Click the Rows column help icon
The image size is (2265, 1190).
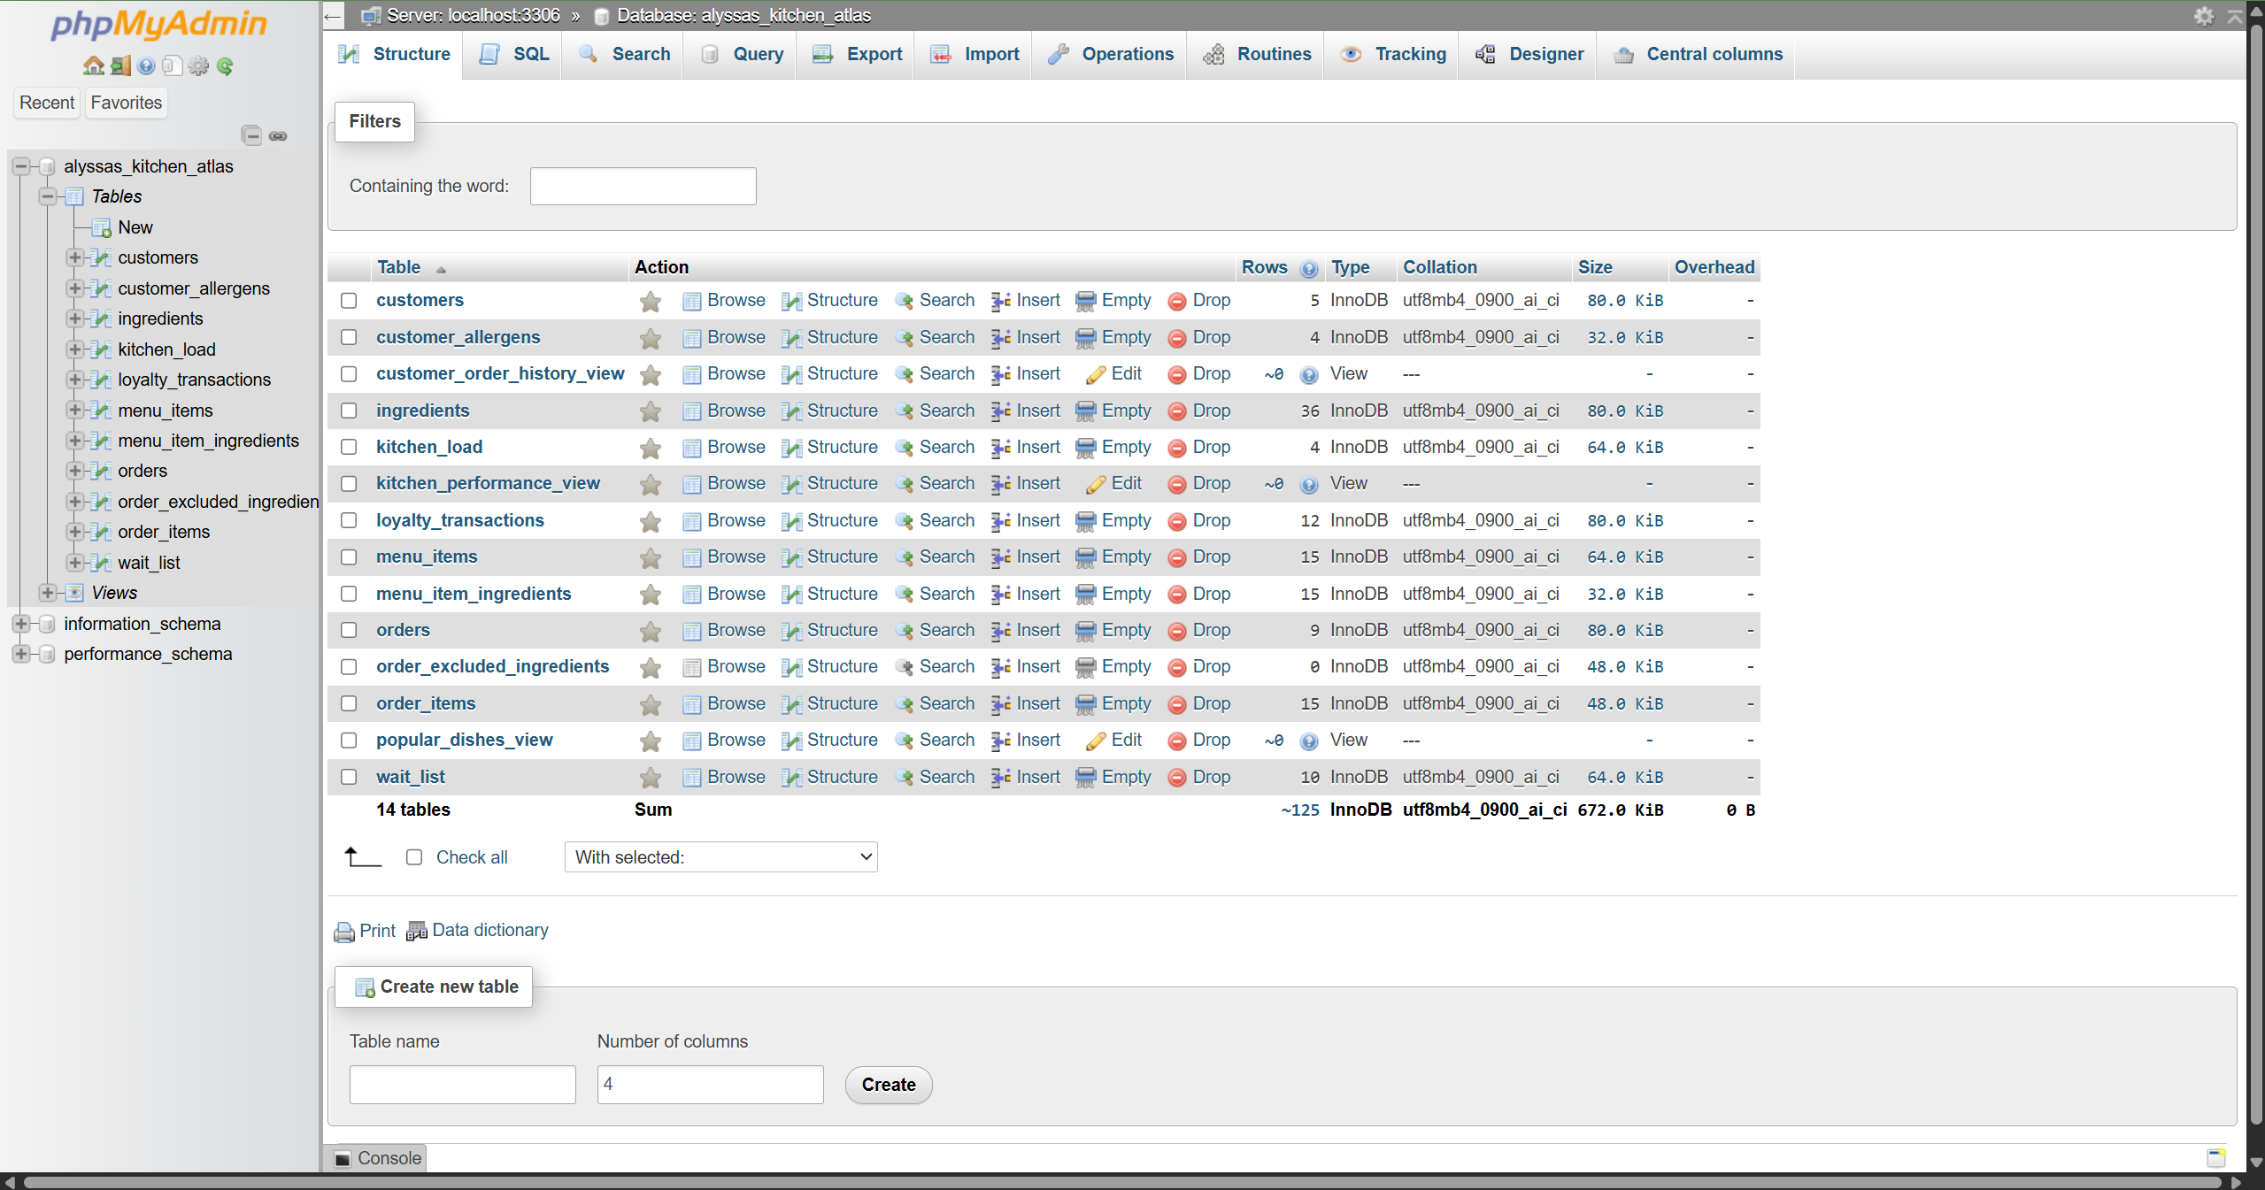(1309, 269)
